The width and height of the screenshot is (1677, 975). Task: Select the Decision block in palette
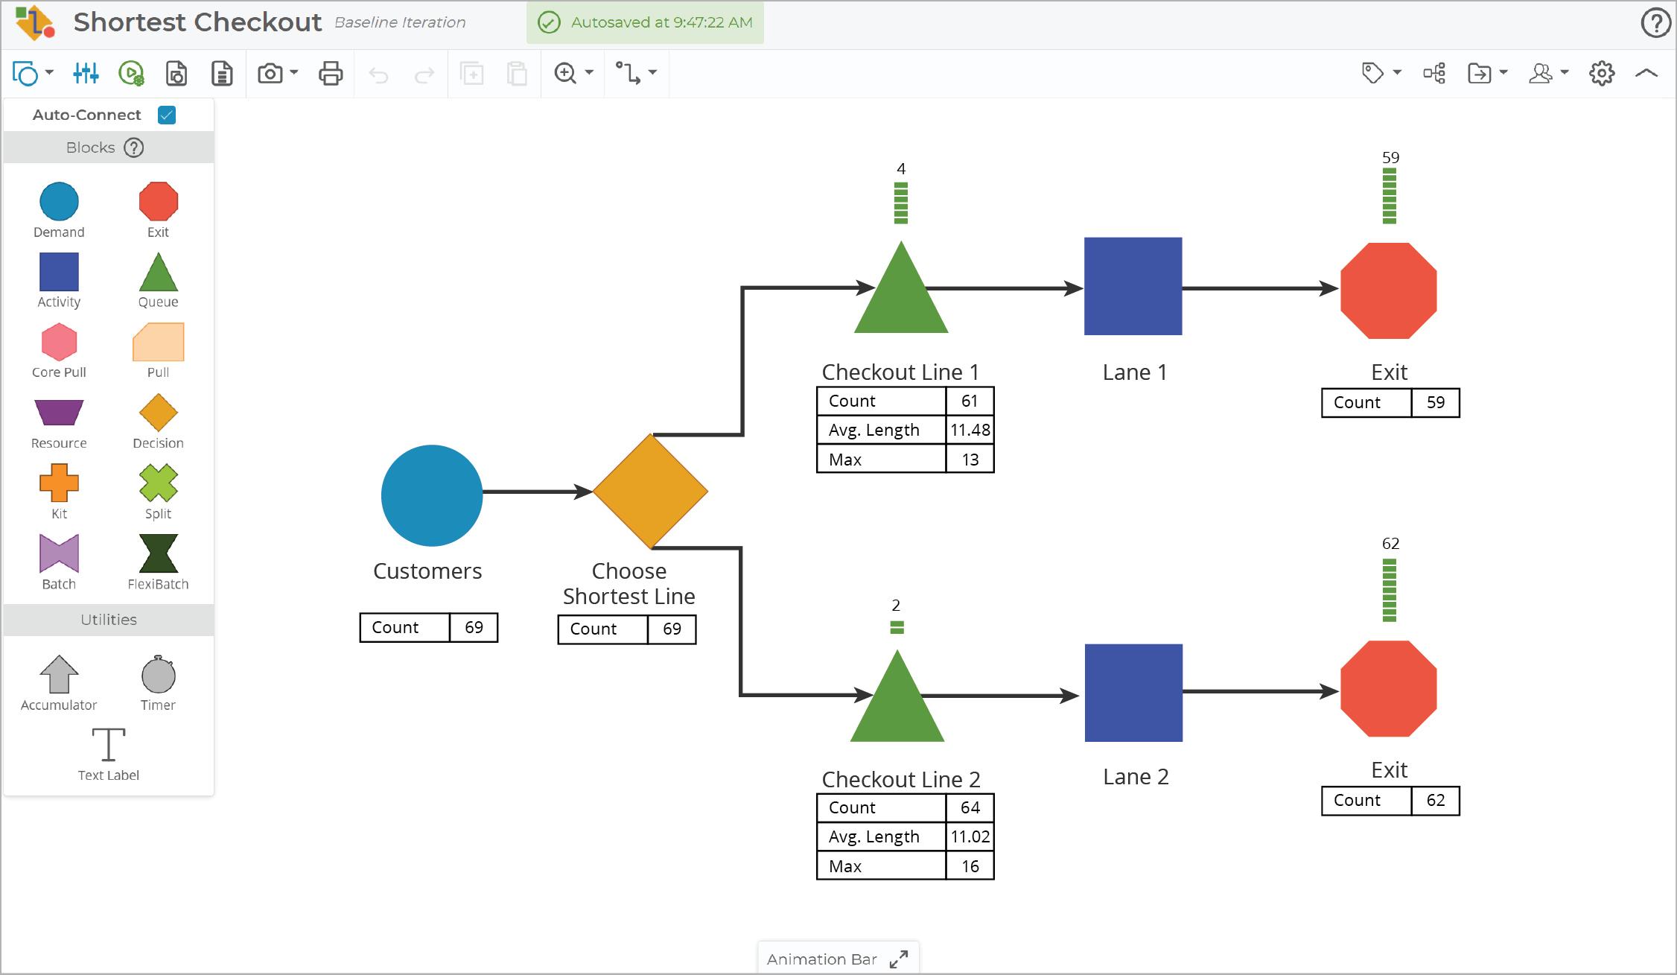coord(158,413)
